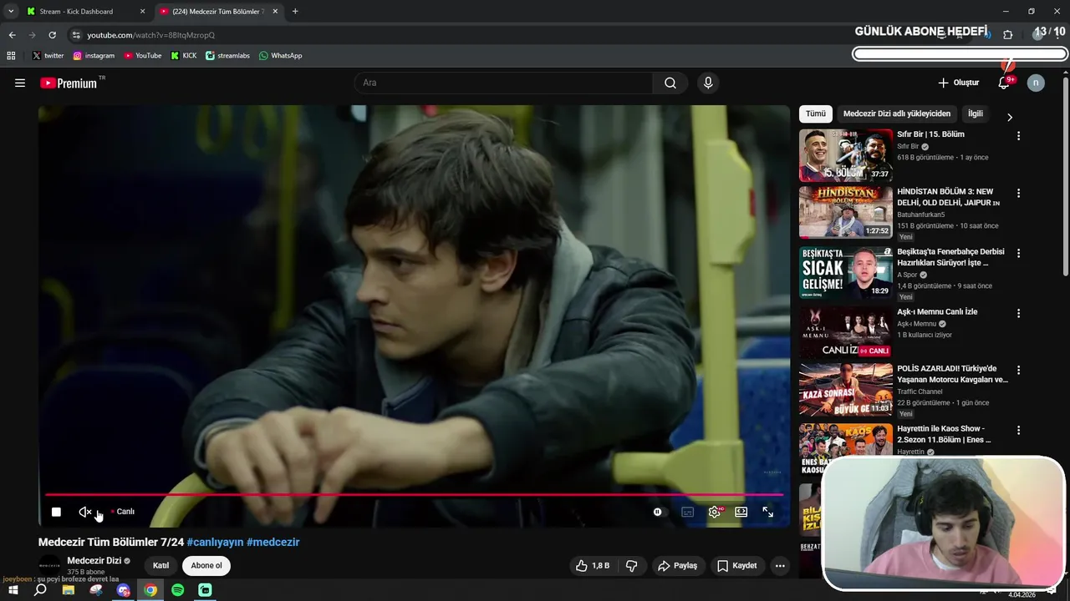Open Medcezir Dizi channel avatar
The image size is (1070, 601).
[x=50, y=565]
